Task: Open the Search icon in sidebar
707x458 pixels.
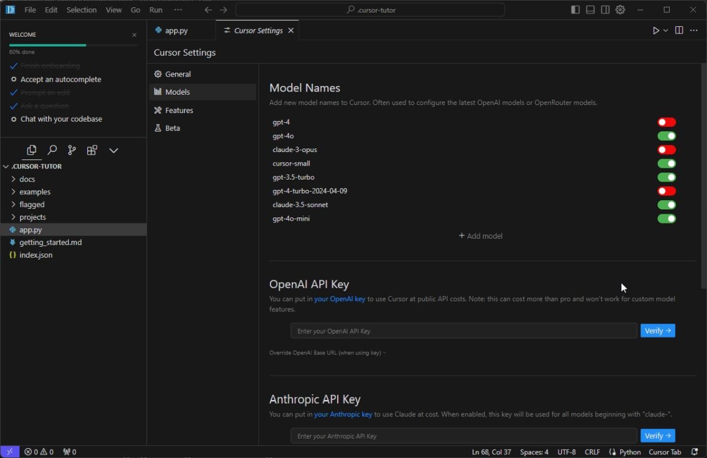Action: coord(53,150)
